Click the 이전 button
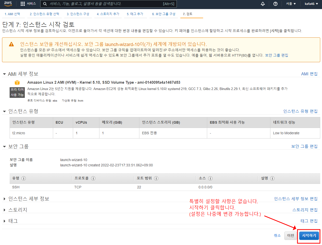 coord(290,236)
